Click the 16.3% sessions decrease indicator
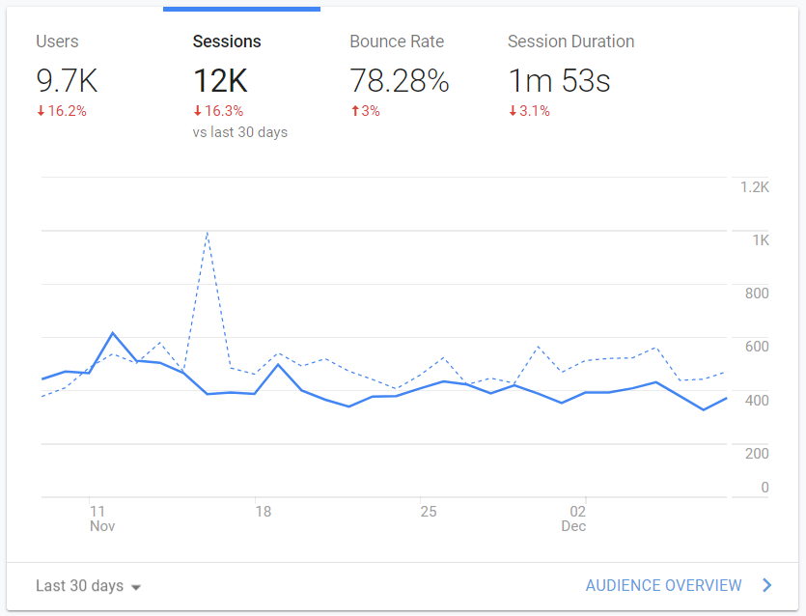This screenshot has width=806, height=616. point(218,110)
